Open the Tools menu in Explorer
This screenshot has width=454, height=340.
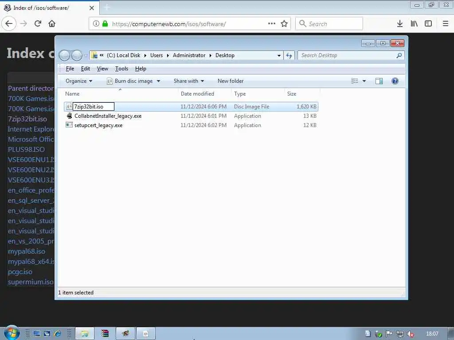pos(121,69)
